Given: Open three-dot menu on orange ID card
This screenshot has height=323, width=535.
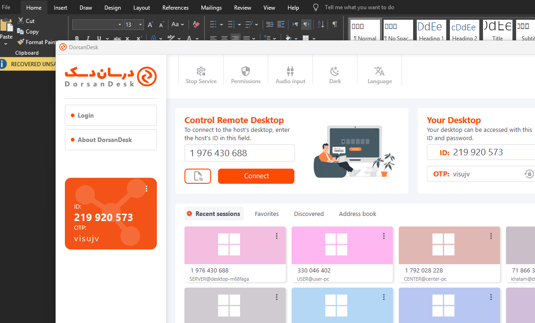Looking at the screenshot, I should [146, 189].
